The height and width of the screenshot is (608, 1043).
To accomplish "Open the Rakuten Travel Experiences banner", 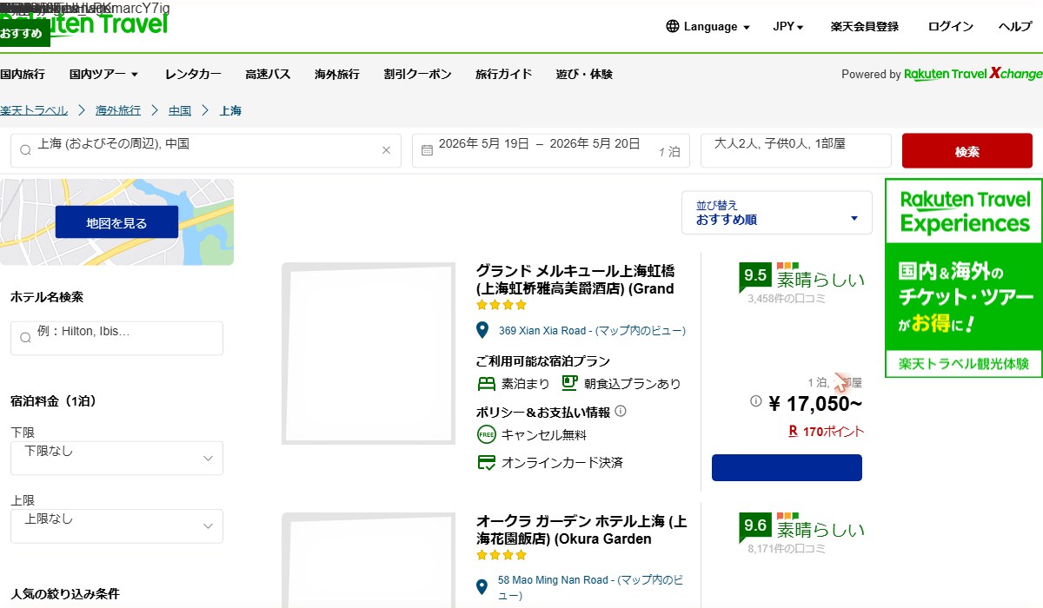I will point(964,278).
